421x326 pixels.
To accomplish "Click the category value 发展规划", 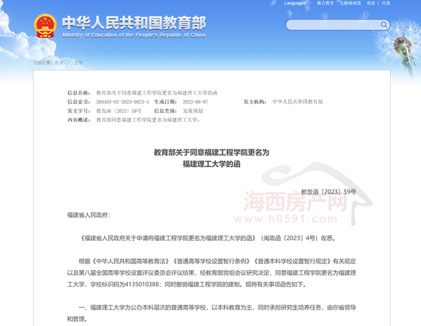I will (x=193, y=111).
